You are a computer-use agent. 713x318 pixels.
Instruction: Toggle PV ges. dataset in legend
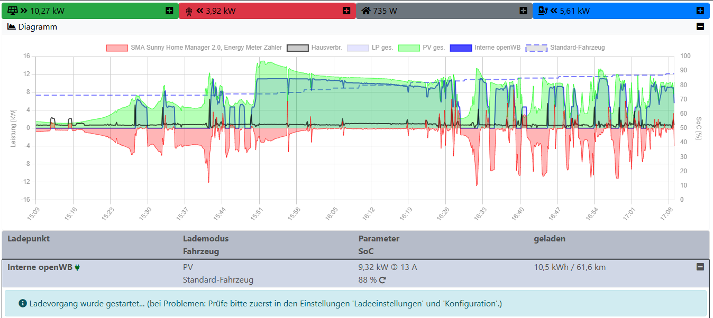[x=422, y=48]
